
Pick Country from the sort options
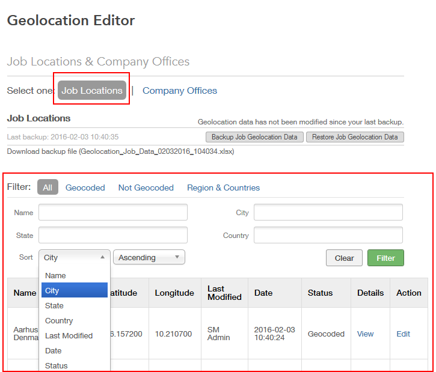point(59,320)
